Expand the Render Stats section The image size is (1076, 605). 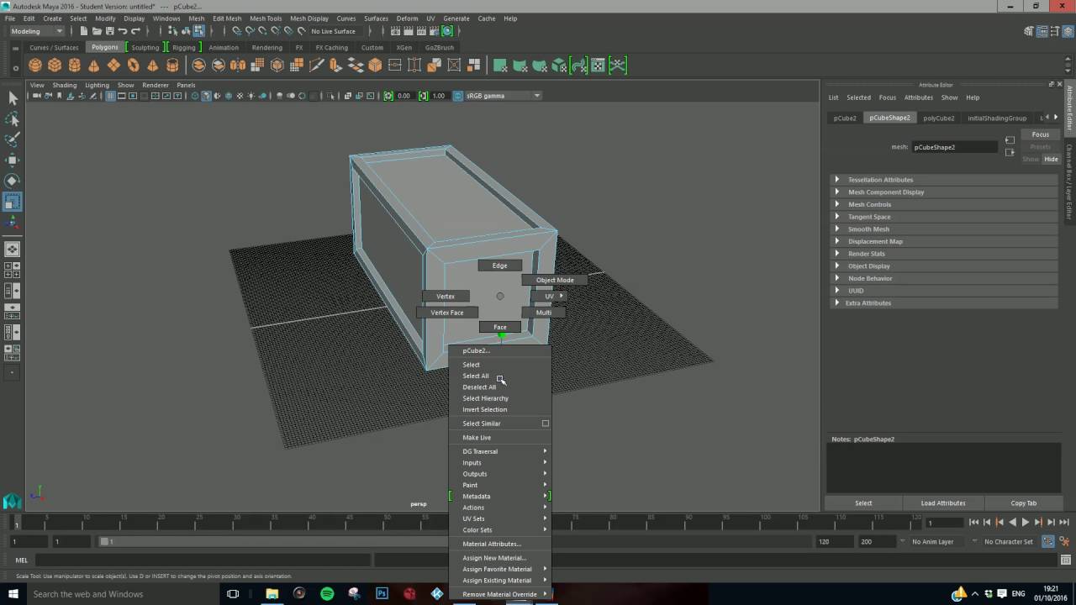coord(943,254)
